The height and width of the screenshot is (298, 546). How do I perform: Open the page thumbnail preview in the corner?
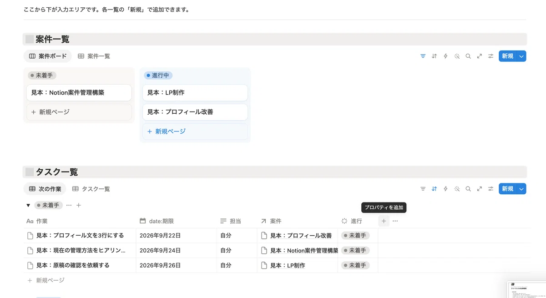[x=526, y=290]
